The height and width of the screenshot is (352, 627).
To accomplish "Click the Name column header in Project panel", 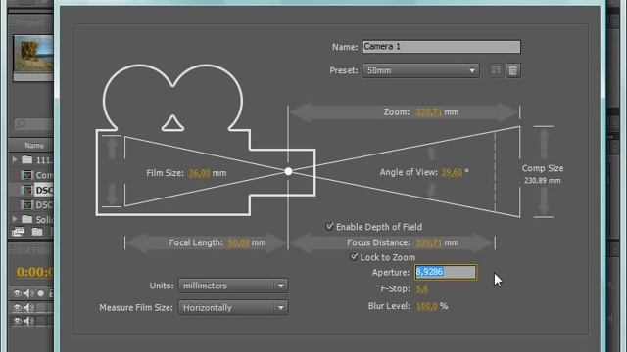I will pos(34,146).
